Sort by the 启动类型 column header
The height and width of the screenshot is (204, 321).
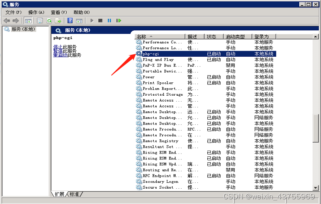coord(237,37)
